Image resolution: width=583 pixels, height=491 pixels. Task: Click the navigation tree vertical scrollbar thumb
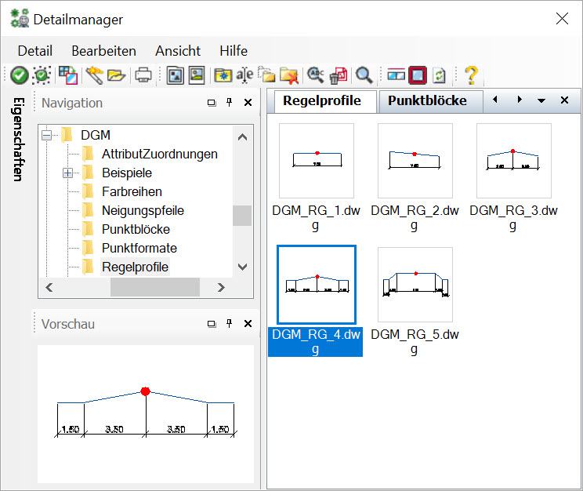pos(242,215)
